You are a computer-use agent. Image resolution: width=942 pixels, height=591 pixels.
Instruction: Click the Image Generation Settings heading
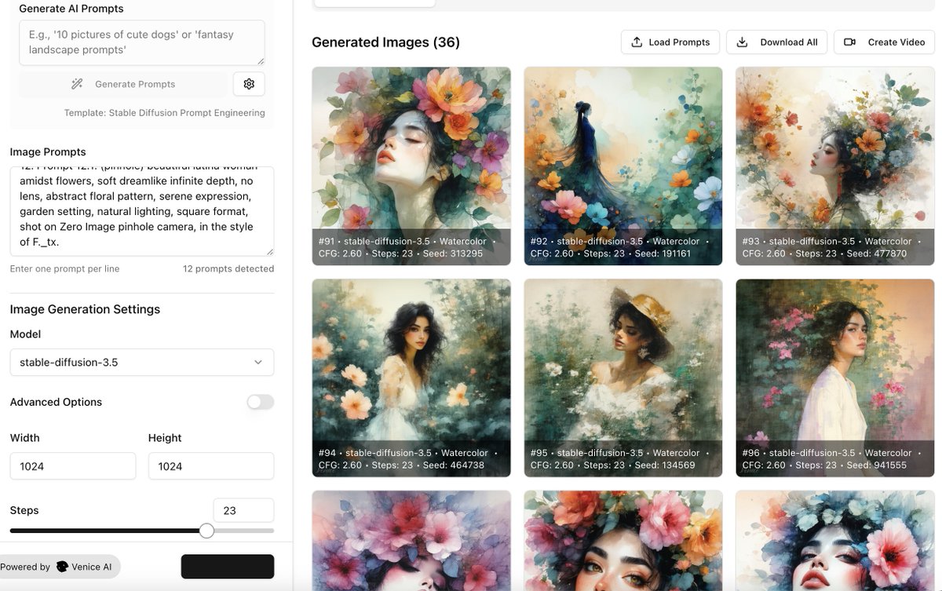click(85, 309)
